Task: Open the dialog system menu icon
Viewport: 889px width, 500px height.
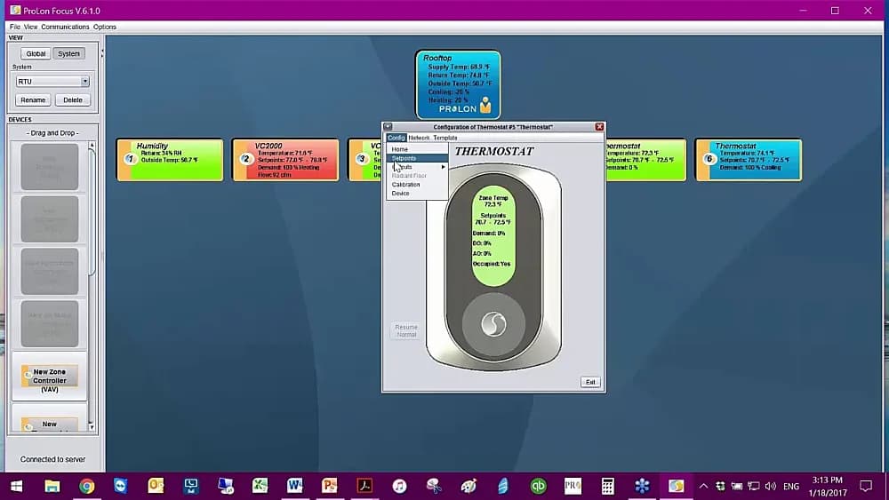Action: [388, 127]
